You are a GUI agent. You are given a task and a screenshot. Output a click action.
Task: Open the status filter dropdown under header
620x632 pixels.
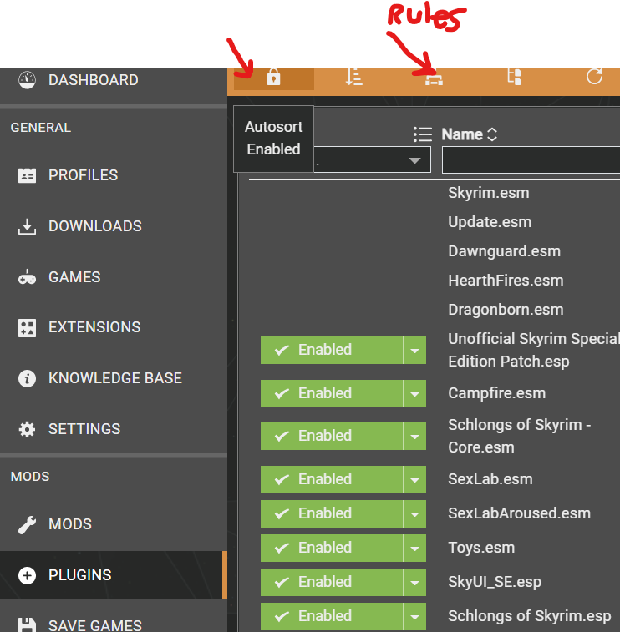point(373,160)
